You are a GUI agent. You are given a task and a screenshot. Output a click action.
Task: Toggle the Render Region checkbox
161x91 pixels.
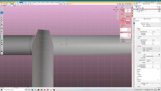(125, 16)
